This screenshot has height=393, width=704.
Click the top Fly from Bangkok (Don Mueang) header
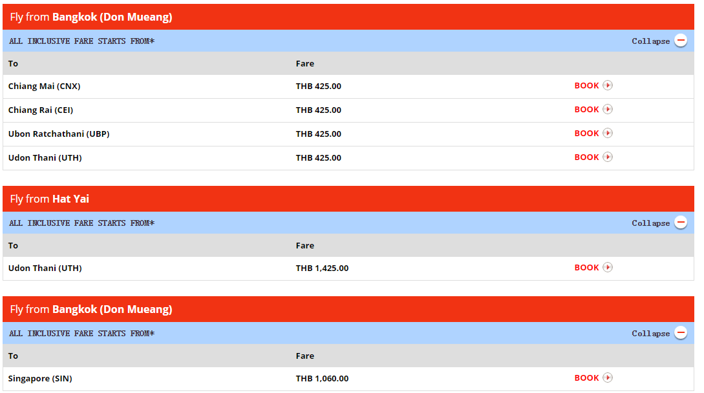(x=348, y=17)
